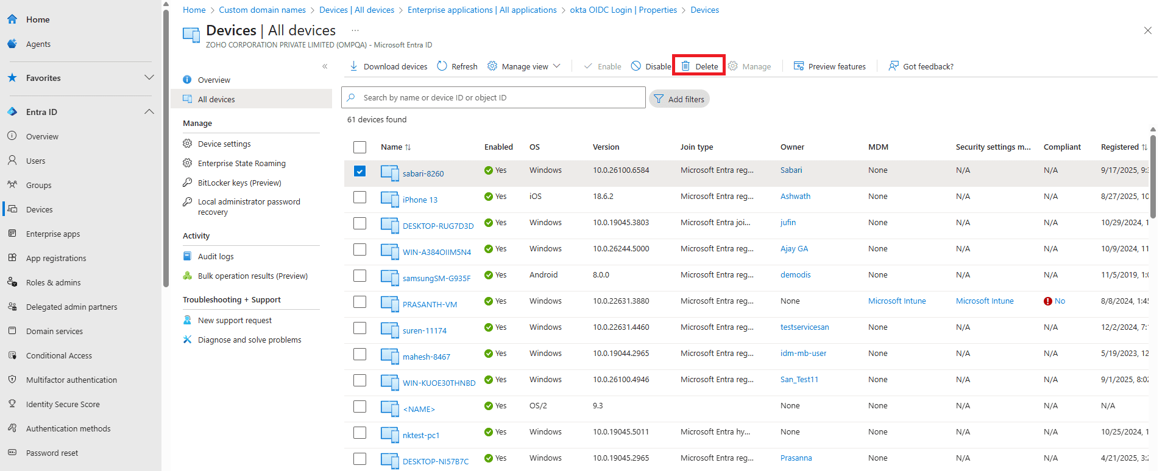Open BitLocker keys (Preview)
The height and width of the screenshot is (471, 1165).
pos(239,183)
